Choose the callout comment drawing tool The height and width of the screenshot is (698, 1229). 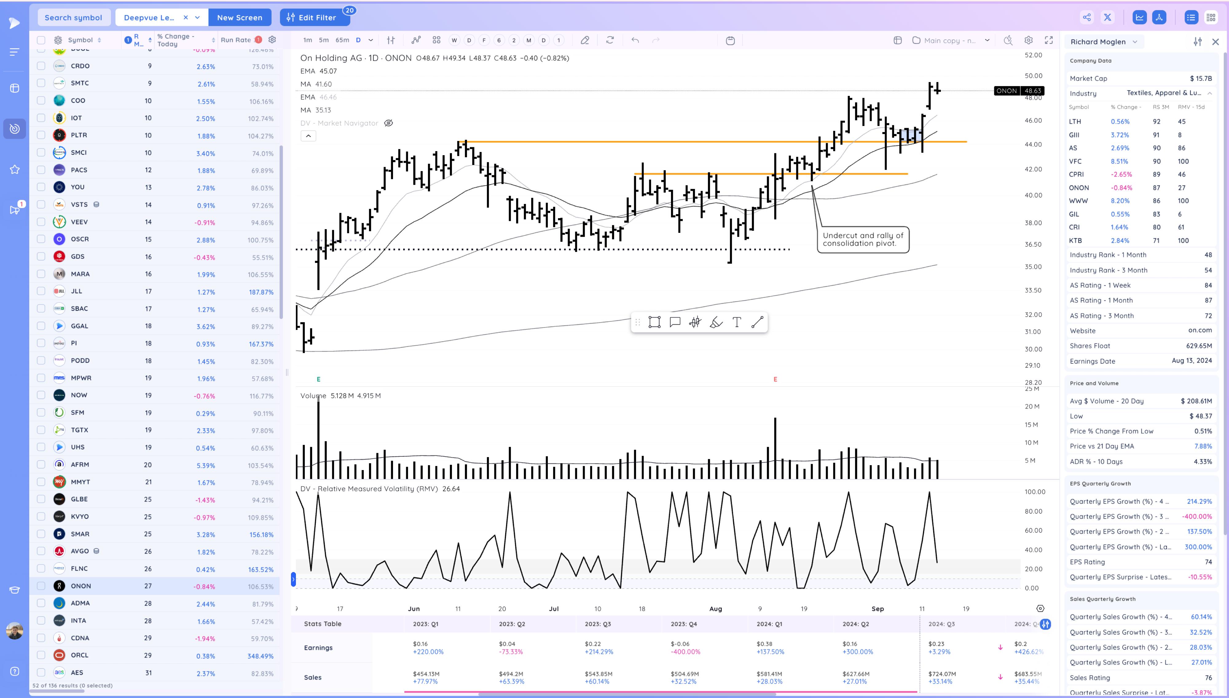tap(675, 322)
